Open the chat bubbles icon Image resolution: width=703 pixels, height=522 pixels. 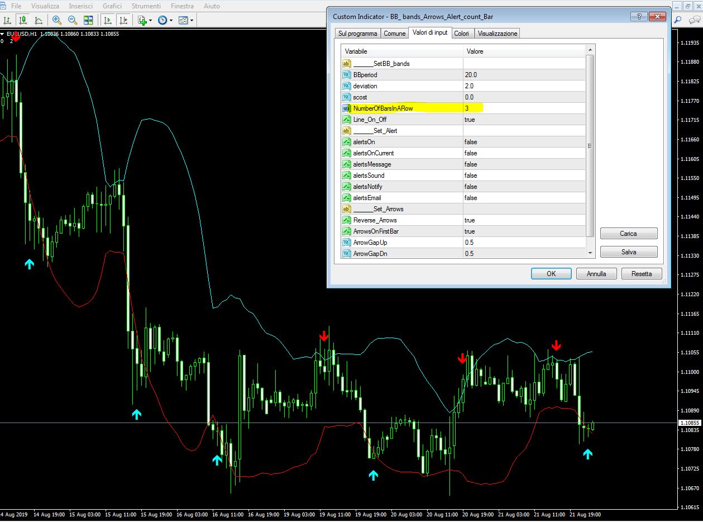tap(694, 20)
